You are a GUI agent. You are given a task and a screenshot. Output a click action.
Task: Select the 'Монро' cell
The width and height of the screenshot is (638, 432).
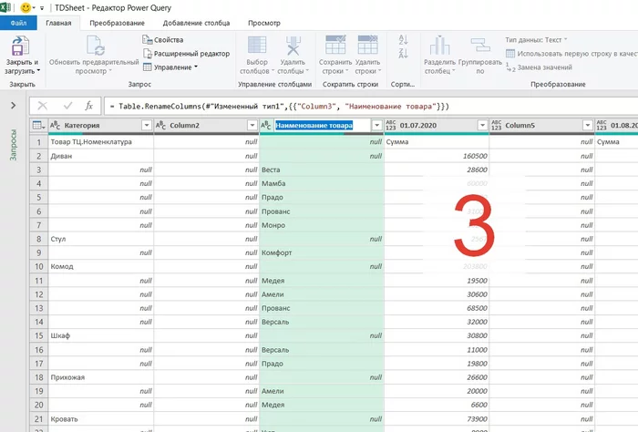(x=322, y=225)
